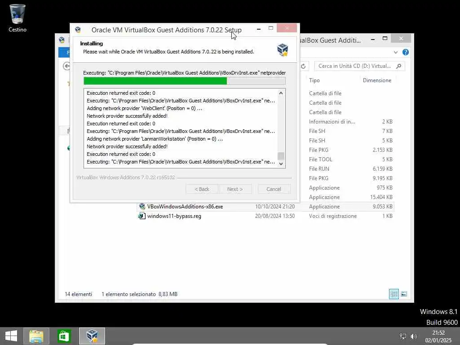Switch Explorer to large icons view
The image size is (460, 345).
click(x=404, y=294)
